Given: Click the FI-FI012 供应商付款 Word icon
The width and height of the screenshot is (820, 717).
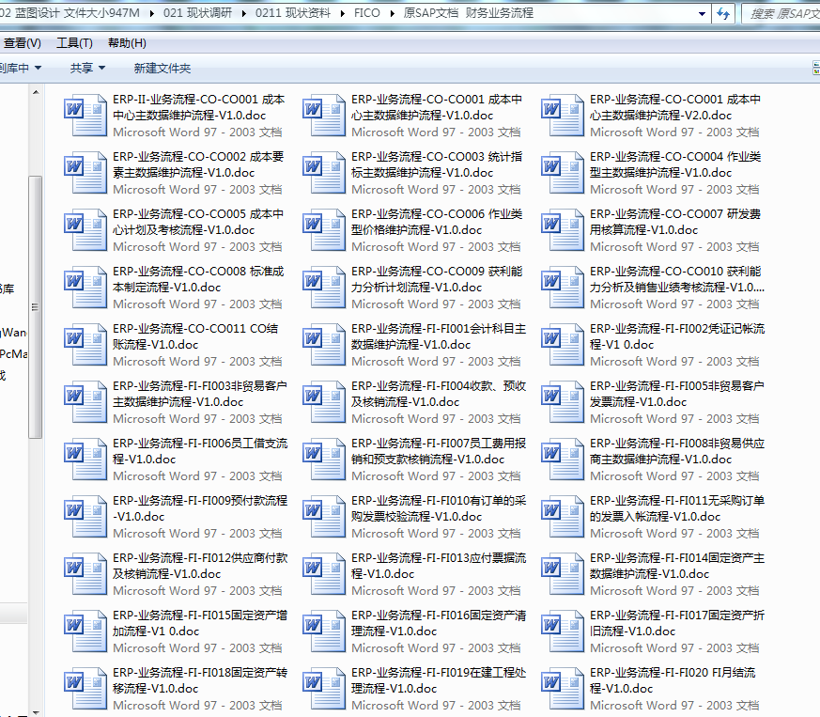Looking at the screenshot, I should point(85,573).
